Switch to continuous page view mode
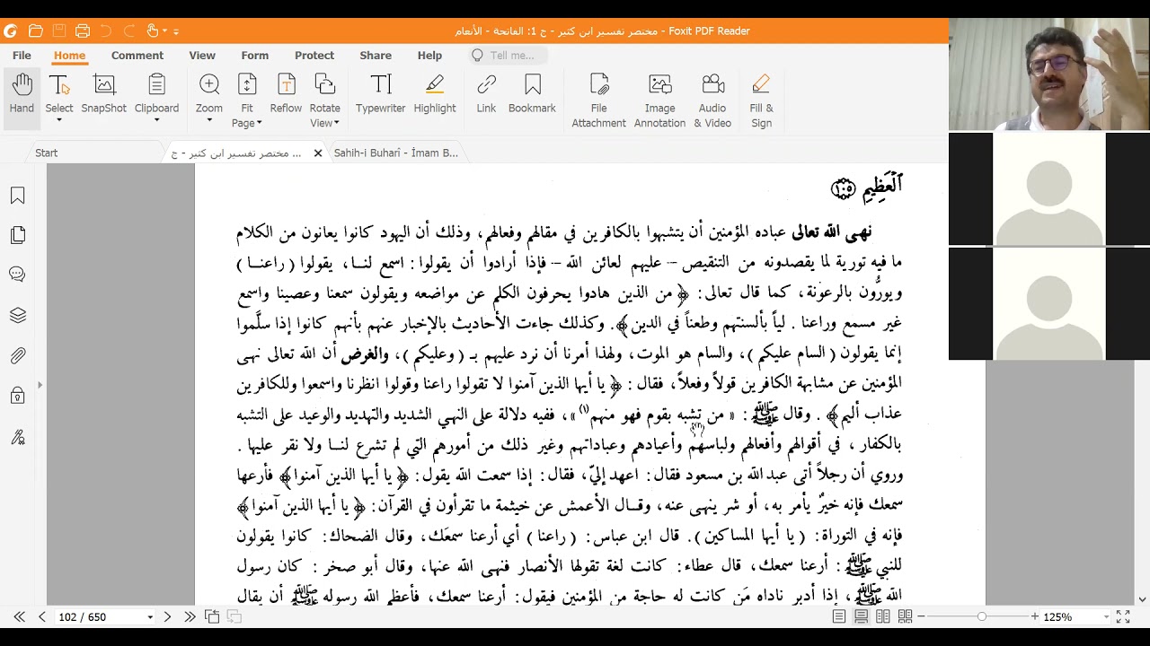 [861, 616]
